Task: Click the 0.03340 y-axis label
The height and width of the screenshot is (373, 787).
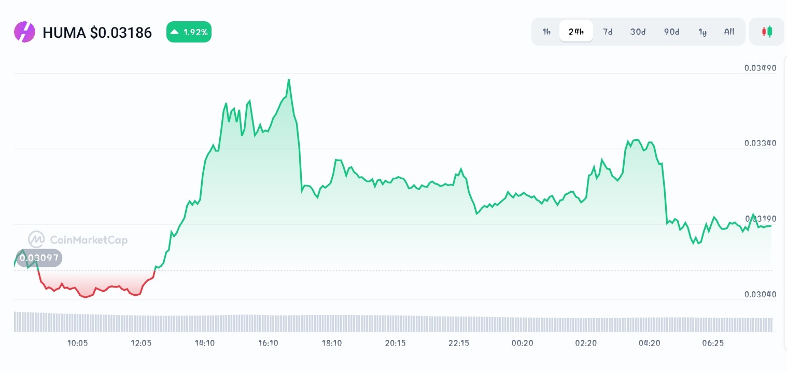Action: click(x=760, y=143)
